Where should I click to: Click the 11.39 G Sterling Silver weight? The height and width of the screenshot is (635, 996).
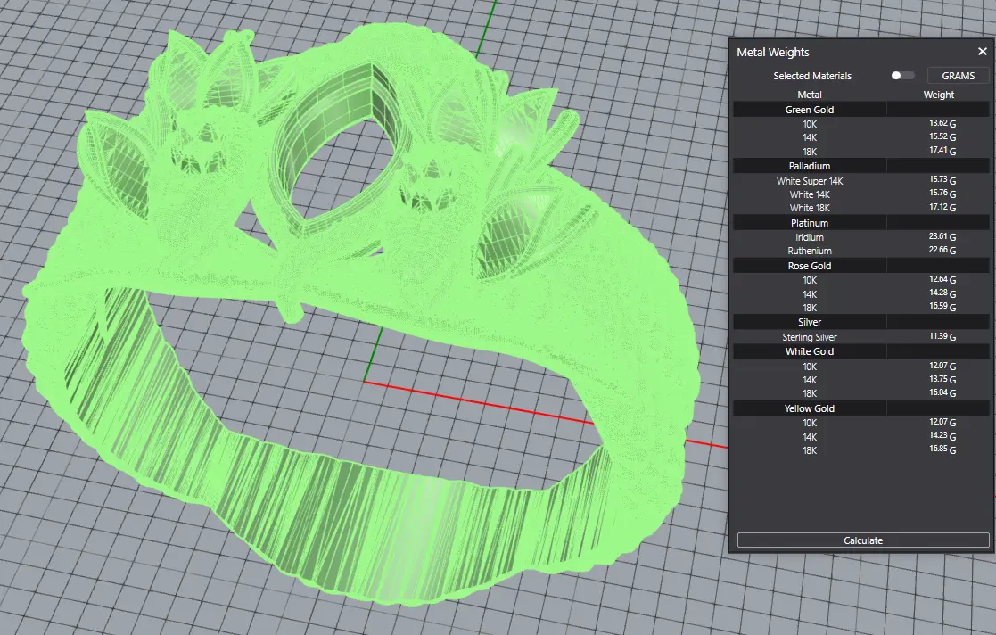click(942, 337)
